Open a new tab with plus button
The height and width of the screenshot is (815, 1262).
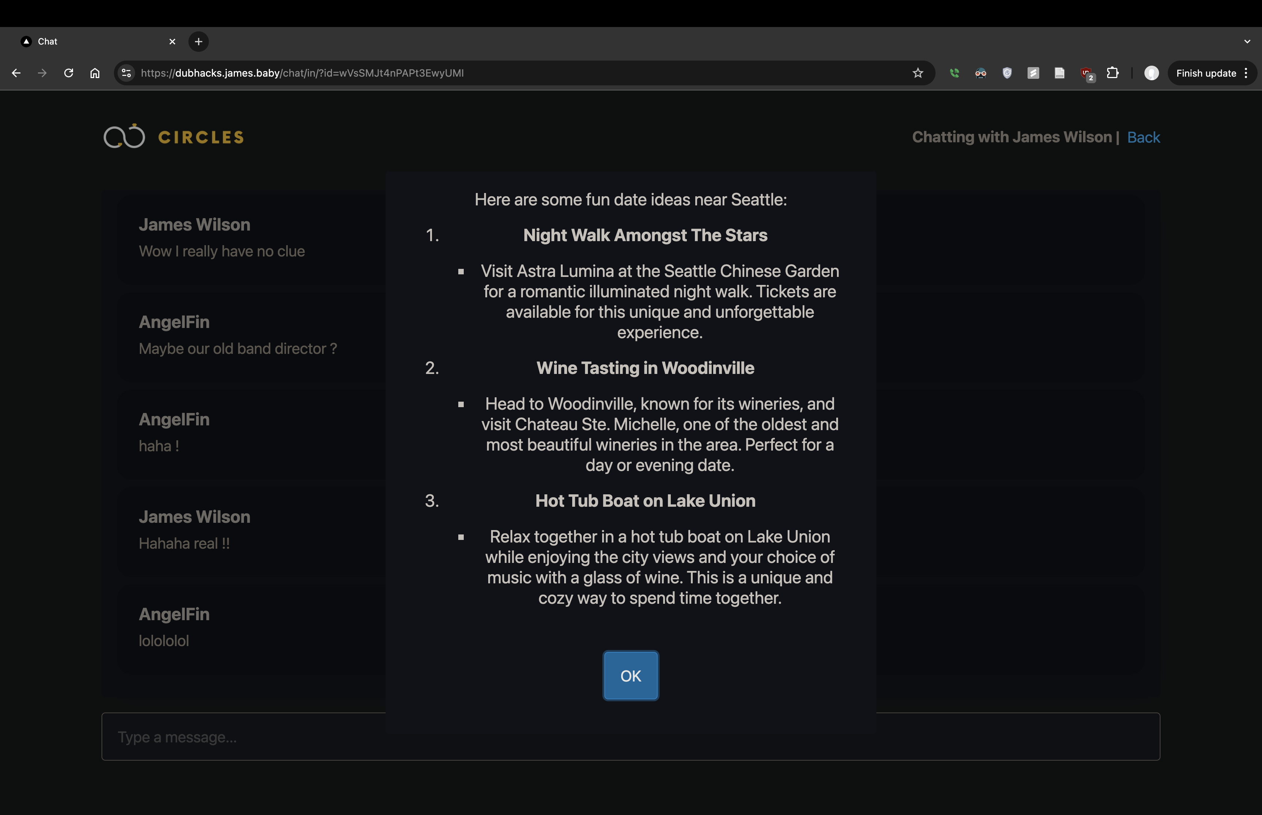click(x=198, y=41)
